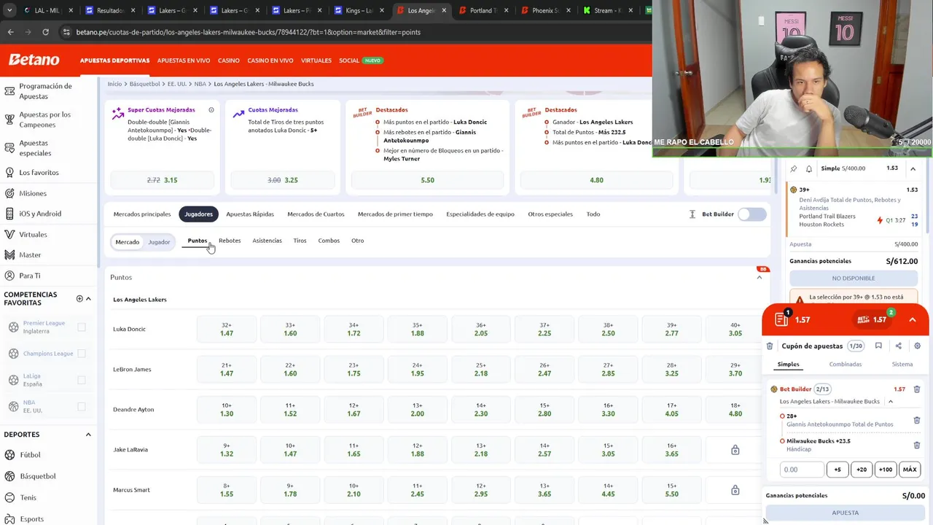Switch to Asistencias sub-tab
This screenshot has height=525, width=933.
pos(267,241)
